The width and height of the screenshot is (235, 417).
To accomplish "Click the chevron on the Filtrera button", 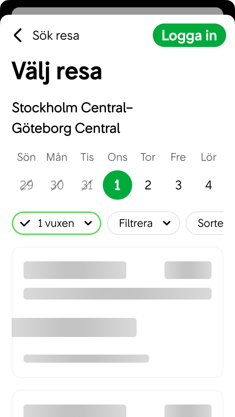I will pyautogui.click(x=167, y=223).
